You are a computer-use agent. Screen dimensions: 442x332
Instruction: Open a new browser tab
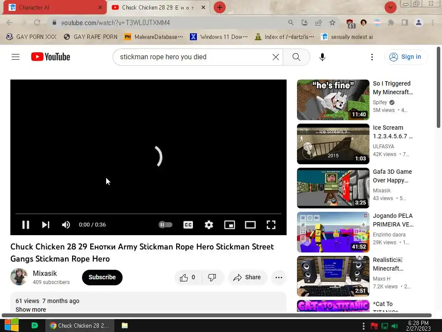220,7
